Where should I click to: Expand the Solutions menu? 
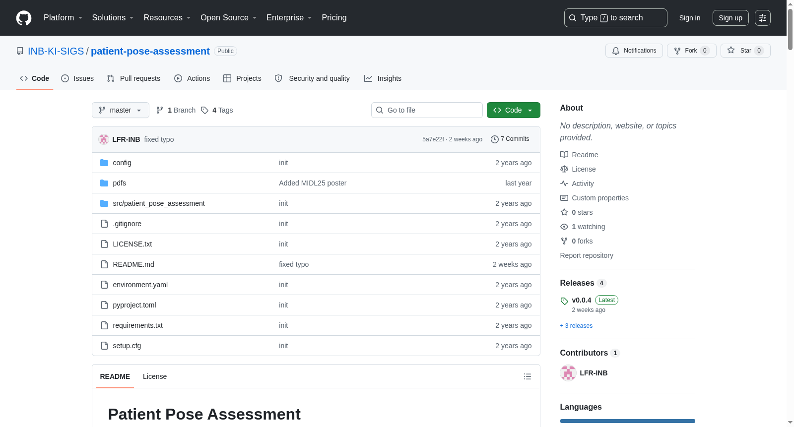(113, 18)
